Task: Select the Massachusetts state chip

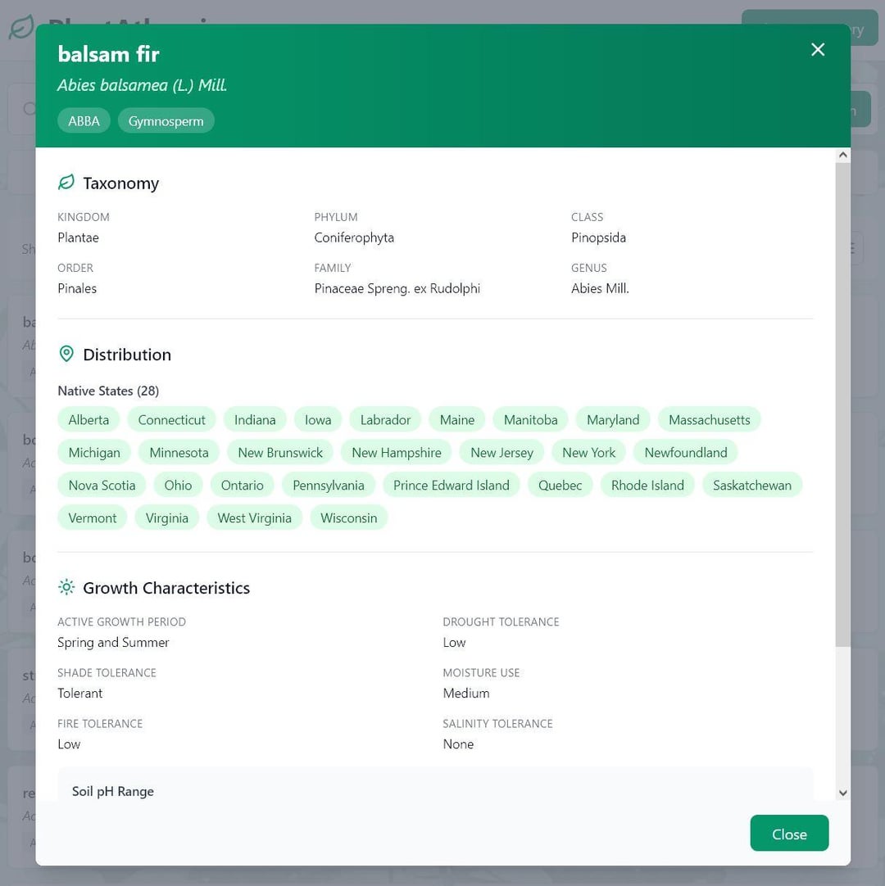Action: (709, 420)
